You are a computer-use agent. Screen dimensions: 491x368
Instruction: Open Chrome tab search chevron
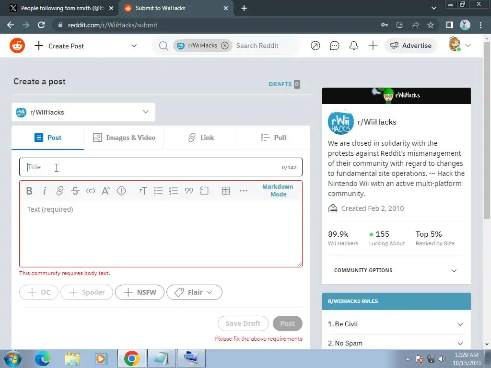point(433,8)
